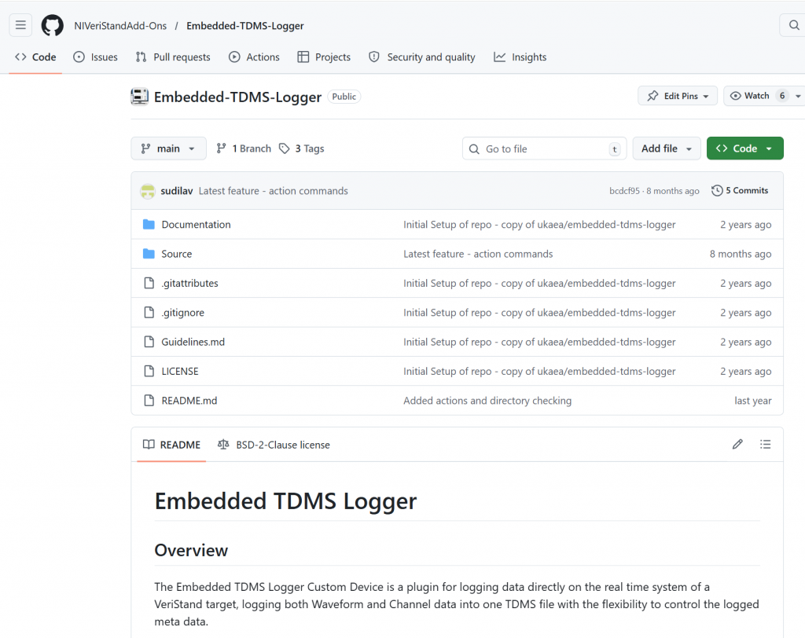The height and width of the screenshot is (638, 805).
Task: Click the pencil edit README icon
Action: click(x=737, y=445)
